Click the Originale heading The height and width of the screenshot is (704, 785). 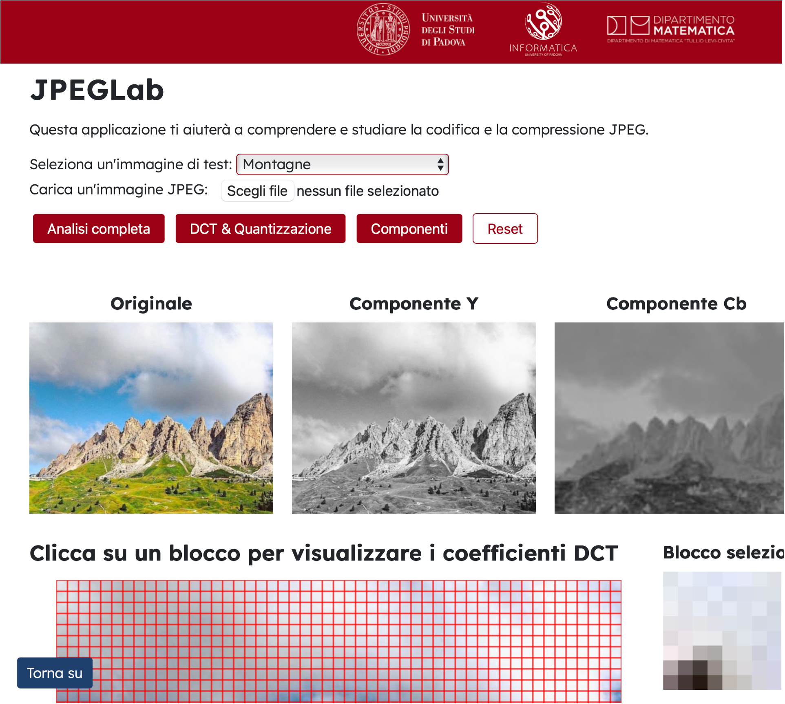pyautogui.click(x=151, y=304)
